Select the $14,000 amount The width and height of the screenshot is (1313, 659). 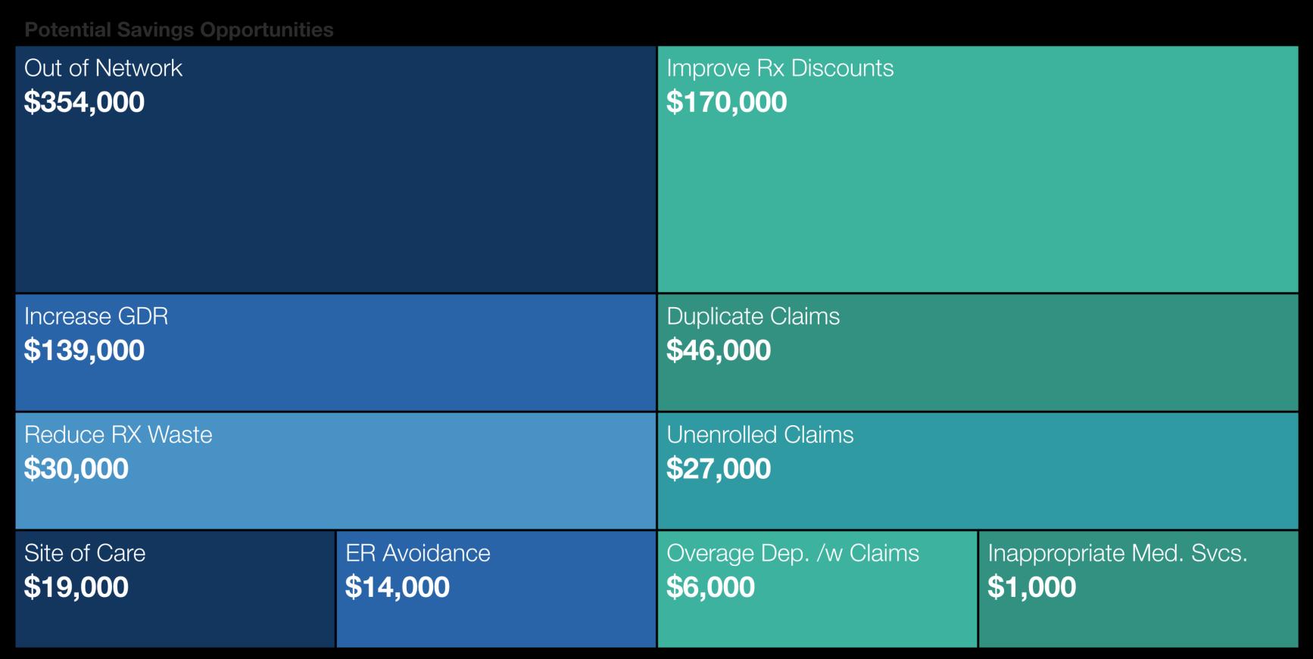tap(398, 587)
